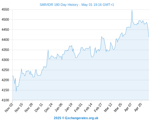Click the highest peak near Apr 07

pyautogui.click(x=132, y=10)
